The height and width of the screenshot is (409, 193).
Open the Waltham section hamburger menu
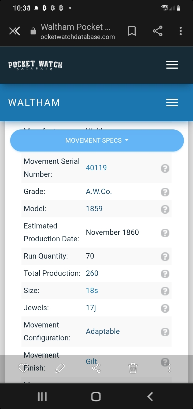click(172, 103)
